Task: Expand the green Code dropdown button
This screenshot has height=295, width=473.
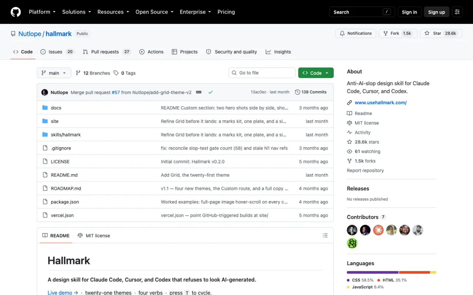Action: click(316, 73)
